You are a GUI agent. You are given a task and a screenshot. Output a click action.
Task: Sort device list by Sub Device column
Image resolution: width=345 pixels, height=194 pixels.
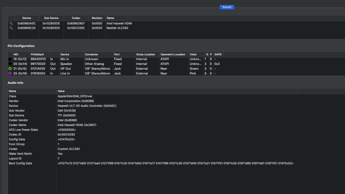click(x=51, y=18)
